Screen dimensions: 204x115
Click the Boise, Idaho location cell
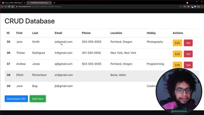pyautogui.click(x=118, y=75)
